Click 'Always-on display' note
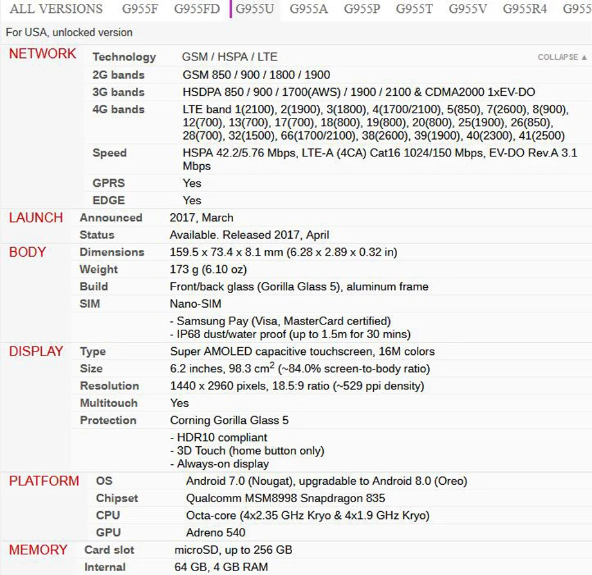This screenshot has height=575, width=592. (219, 464)
